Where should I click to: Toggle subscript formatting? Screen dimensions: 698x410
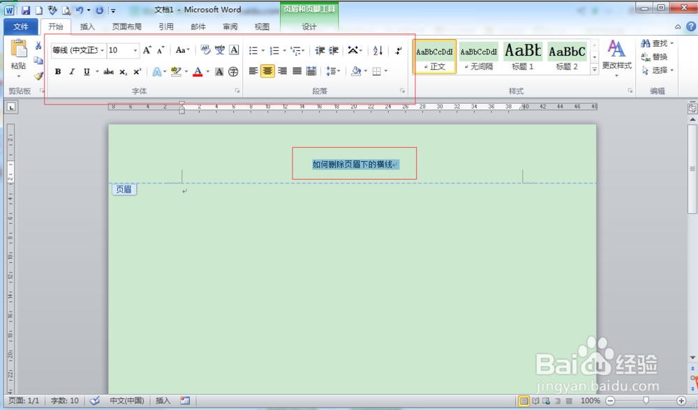(123, 72)
